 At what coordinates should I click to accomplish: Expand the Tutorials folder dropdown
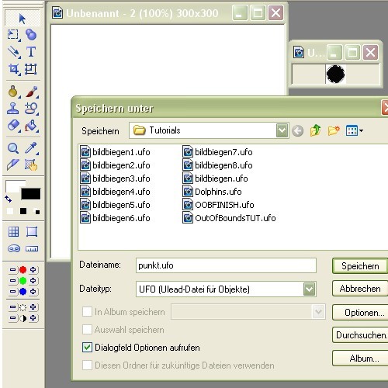tap(282, 130)
